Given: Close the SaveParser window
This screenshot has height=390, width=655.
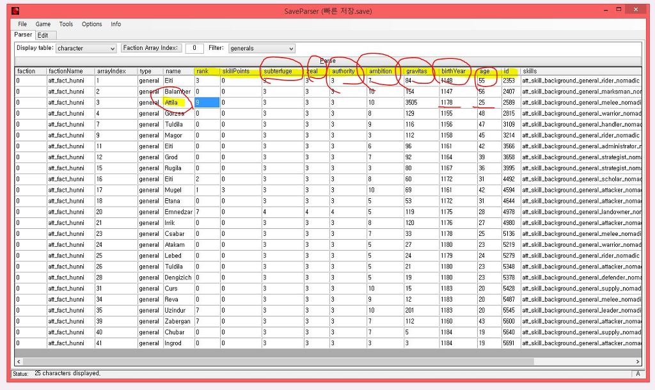Looking at the screenshot, I should [x=636, y=9].
